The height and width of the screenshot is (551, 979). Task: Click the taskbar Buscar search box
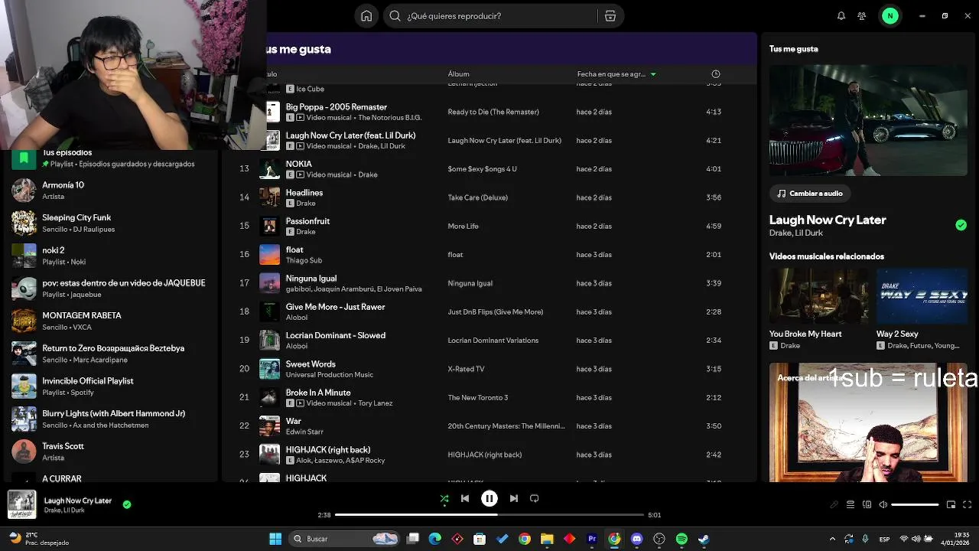point(345,539)
